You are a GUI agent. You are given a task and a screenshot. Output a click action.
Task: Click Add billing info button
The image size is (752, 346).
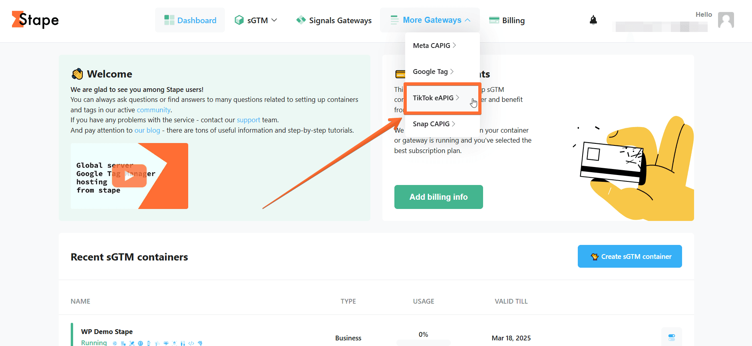click(438, 197)
